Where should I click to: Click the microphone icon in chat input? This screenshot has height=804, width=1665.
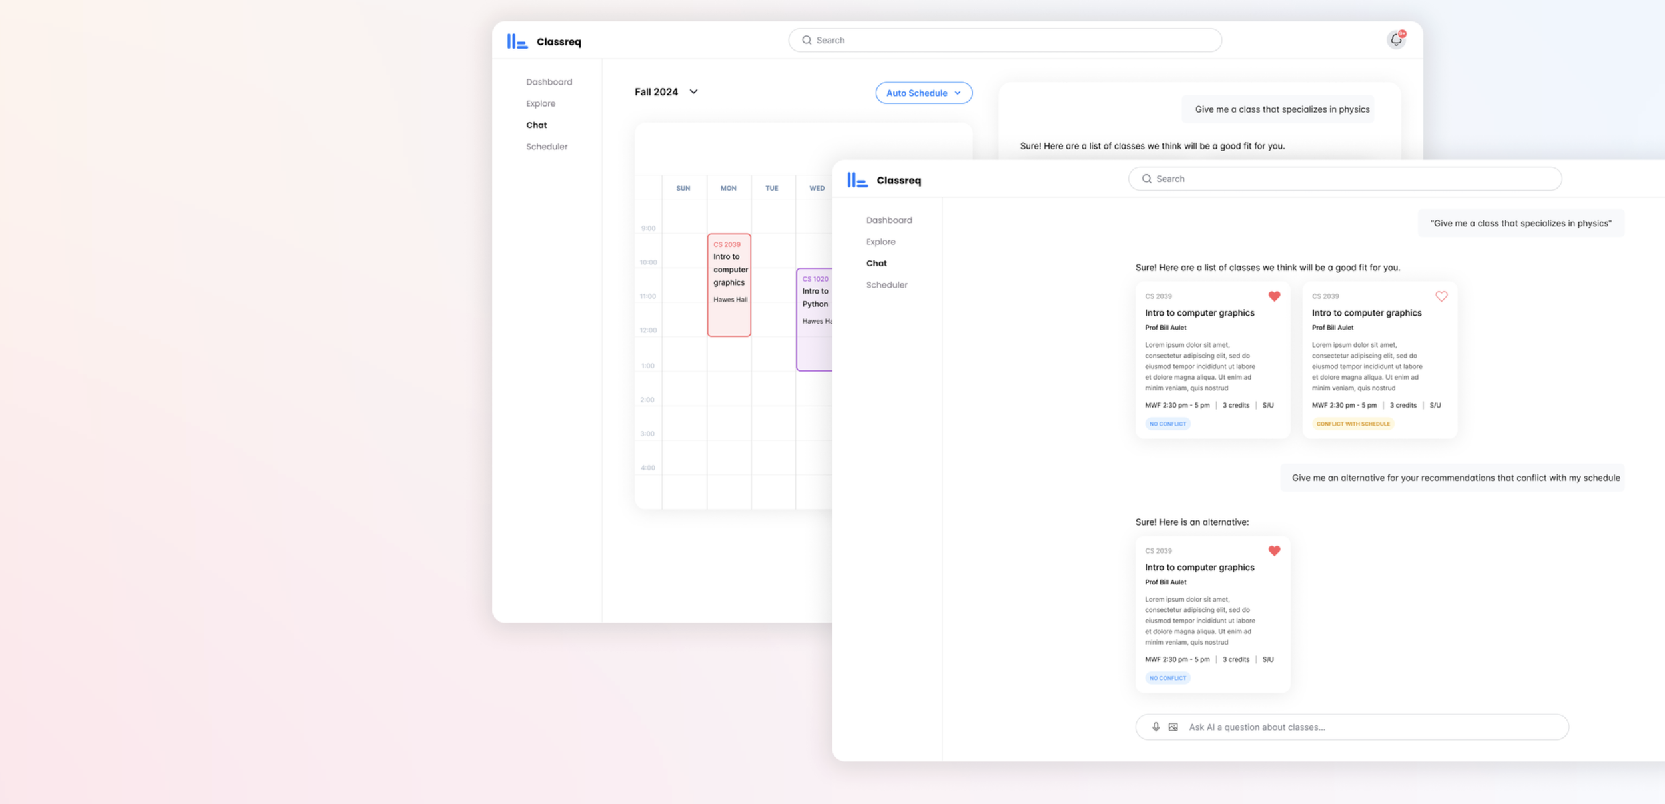[1156, 727]
